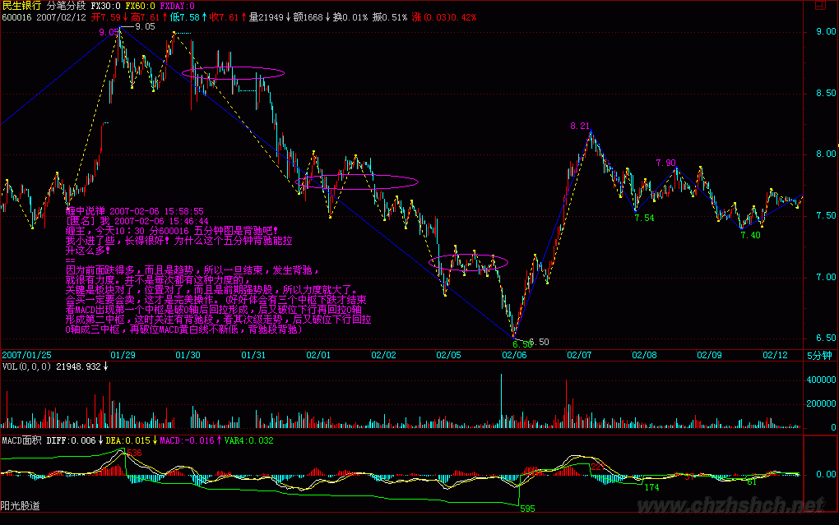
Task: Click the stock code 600016
Action: (17, 16)
